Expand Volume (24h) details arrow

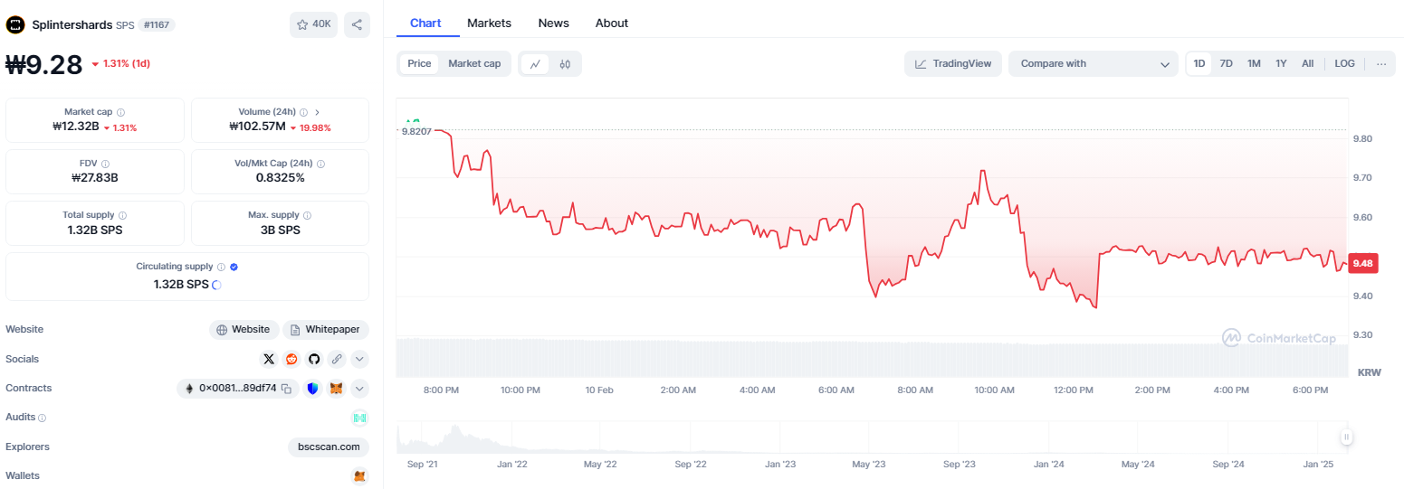[x=317, y=112]
